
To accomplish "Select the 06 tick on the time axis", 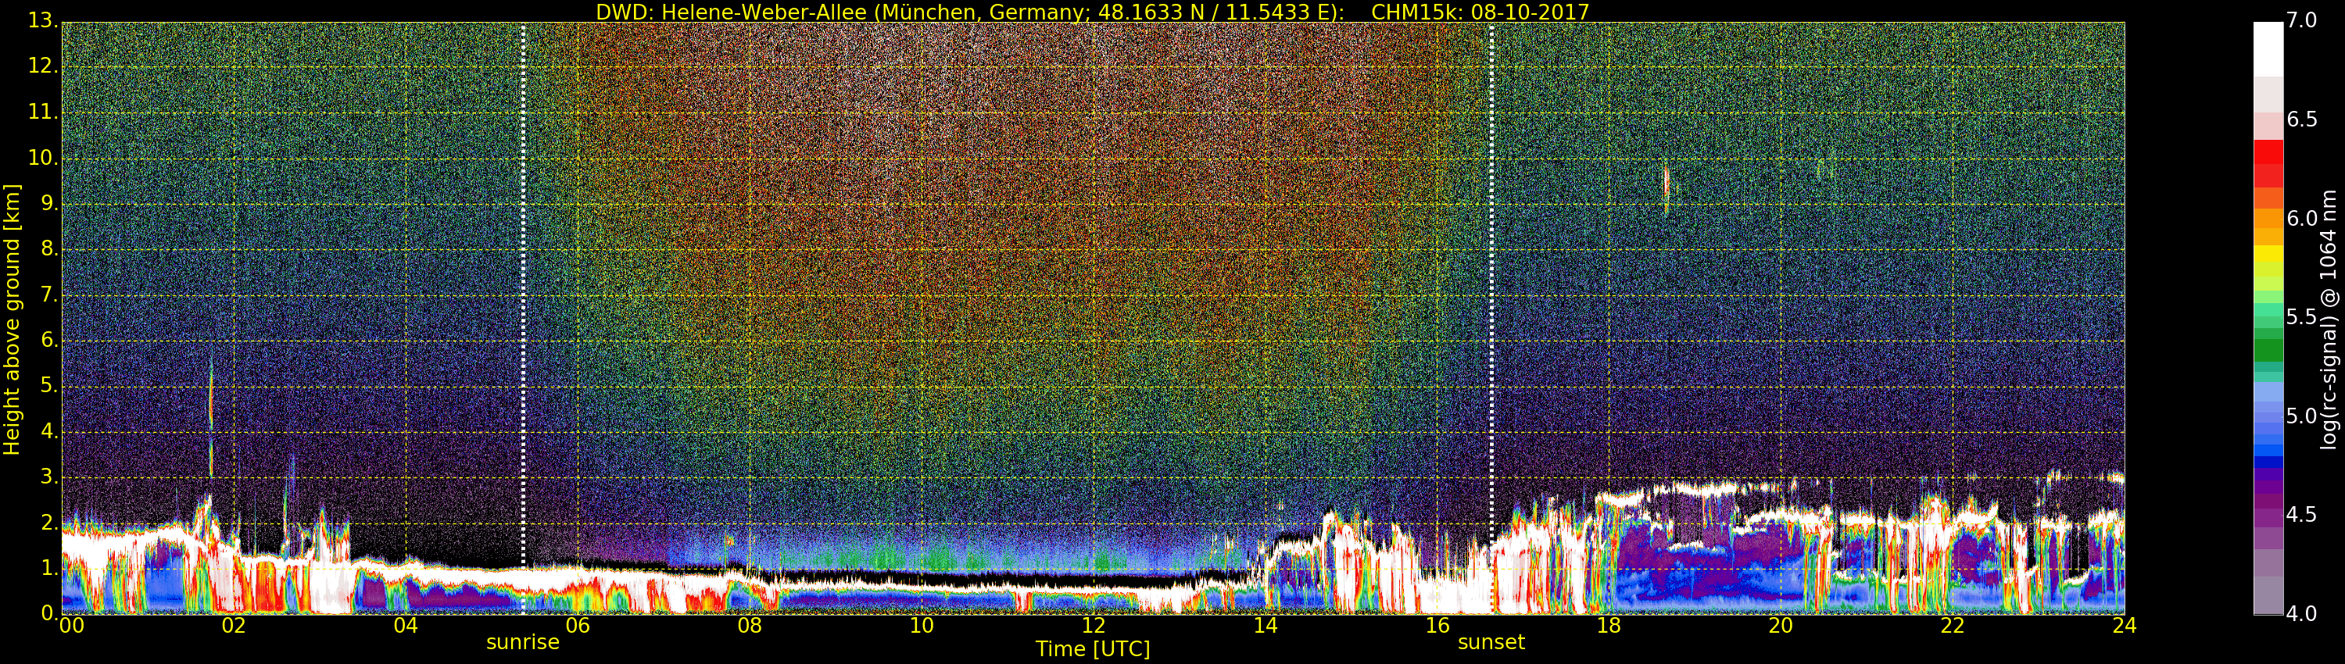I will point(578,626).
